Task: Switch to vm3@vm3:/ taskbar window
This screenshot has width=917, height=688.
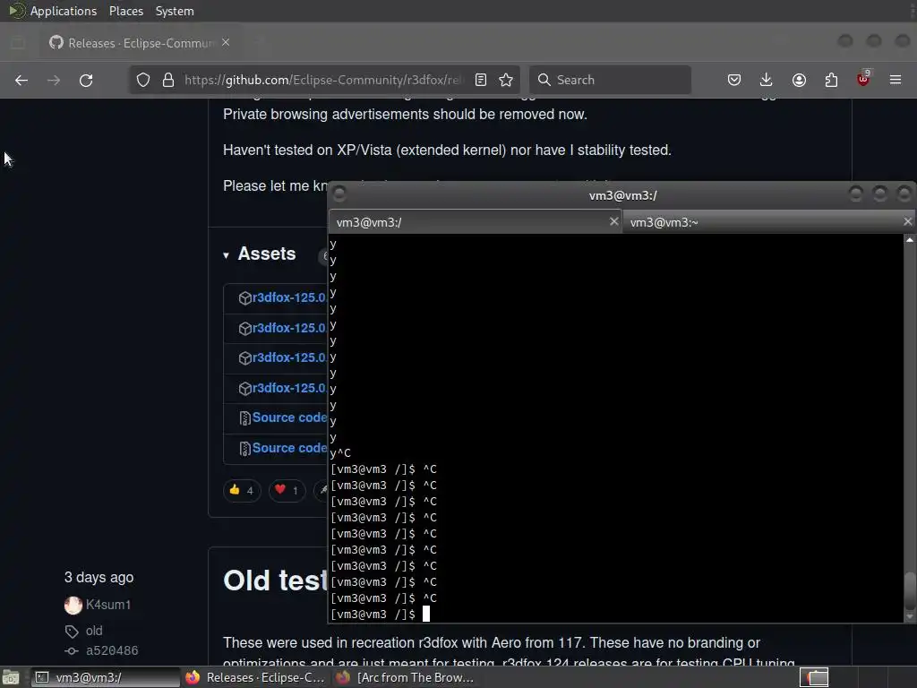Action: tap(106, 677)
